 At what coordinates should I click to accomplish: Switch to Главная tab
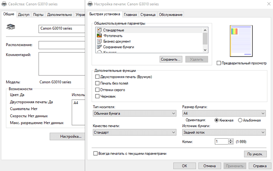[130, 15]
